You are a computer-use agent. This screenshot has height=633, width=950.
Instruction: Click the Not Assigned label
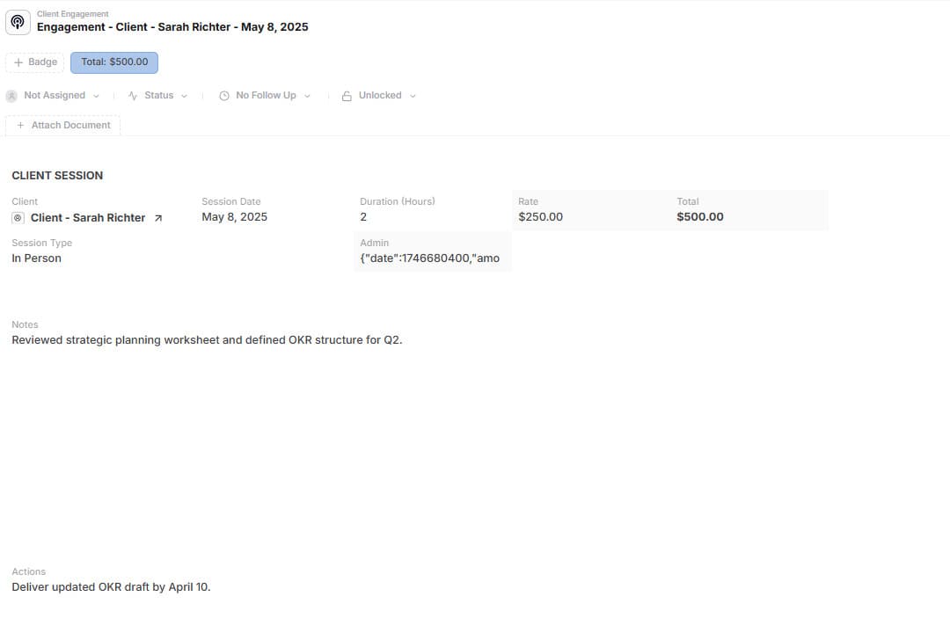pyautogui.click(x=55, y=95)
